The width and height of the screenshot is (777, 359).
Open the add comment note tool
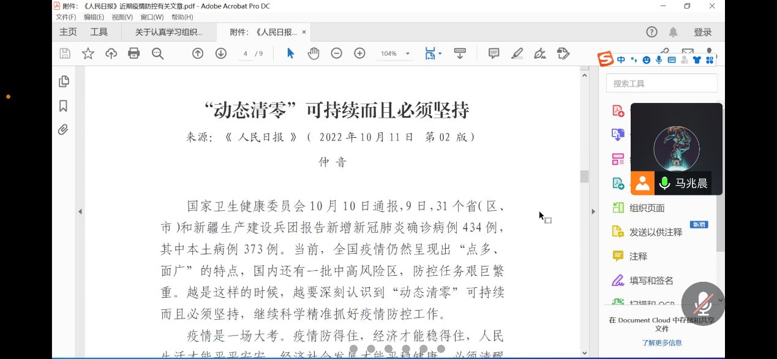tap(494, 53)
